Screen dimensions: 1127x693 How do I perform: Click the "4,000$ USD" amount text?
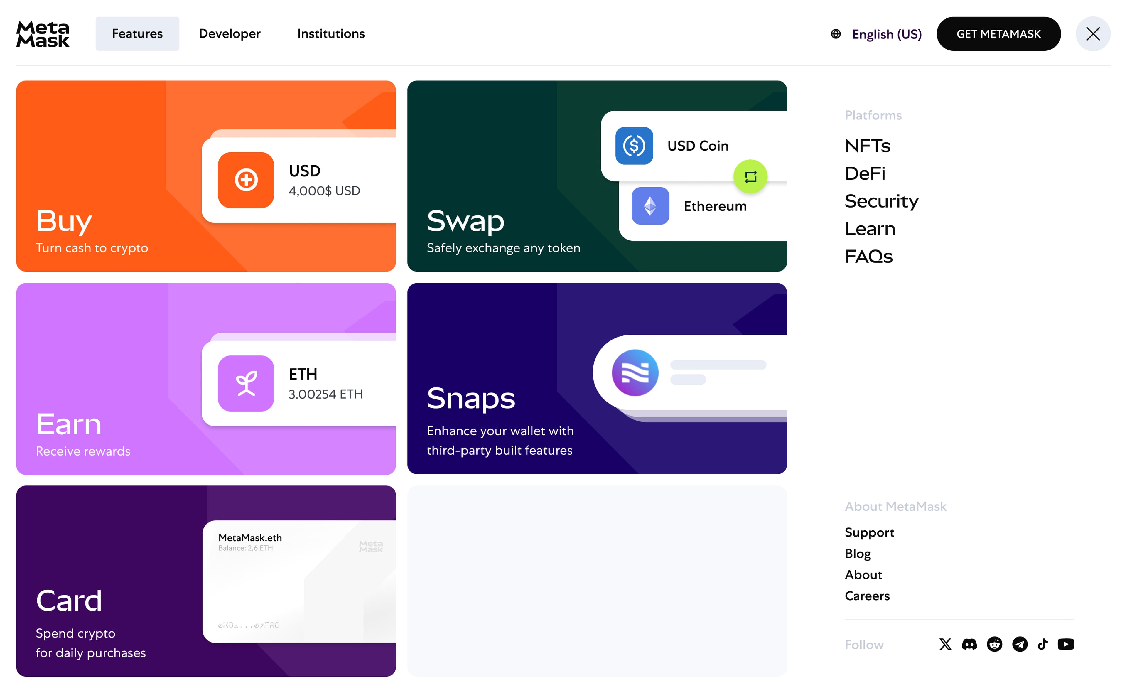pos(324,191)
